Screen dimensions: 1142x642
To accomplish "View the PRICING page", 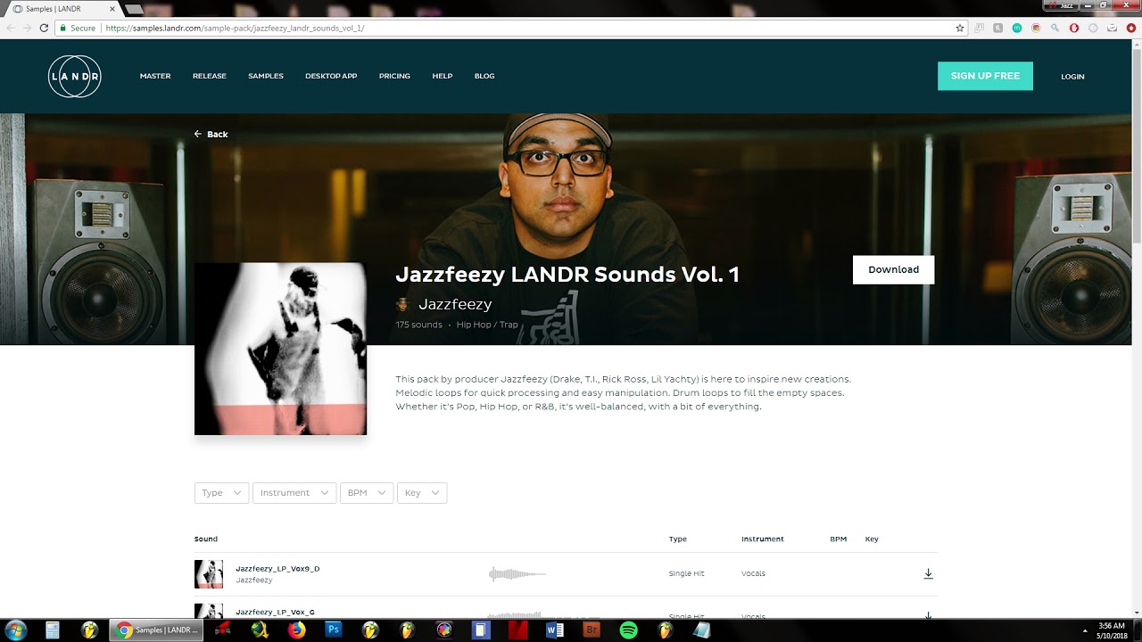I will pyautogui.click(x=394, y=76).
